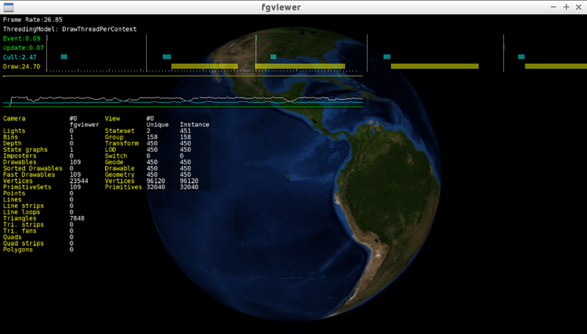Click the Switch label
This screenshot has width=587, height=334.
coord(116,156)
